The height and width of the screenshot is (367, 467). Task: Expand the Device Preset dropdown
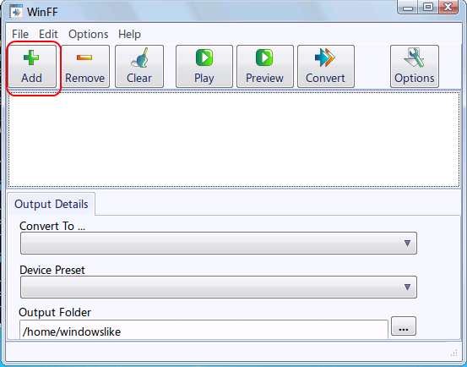point(219,288)
